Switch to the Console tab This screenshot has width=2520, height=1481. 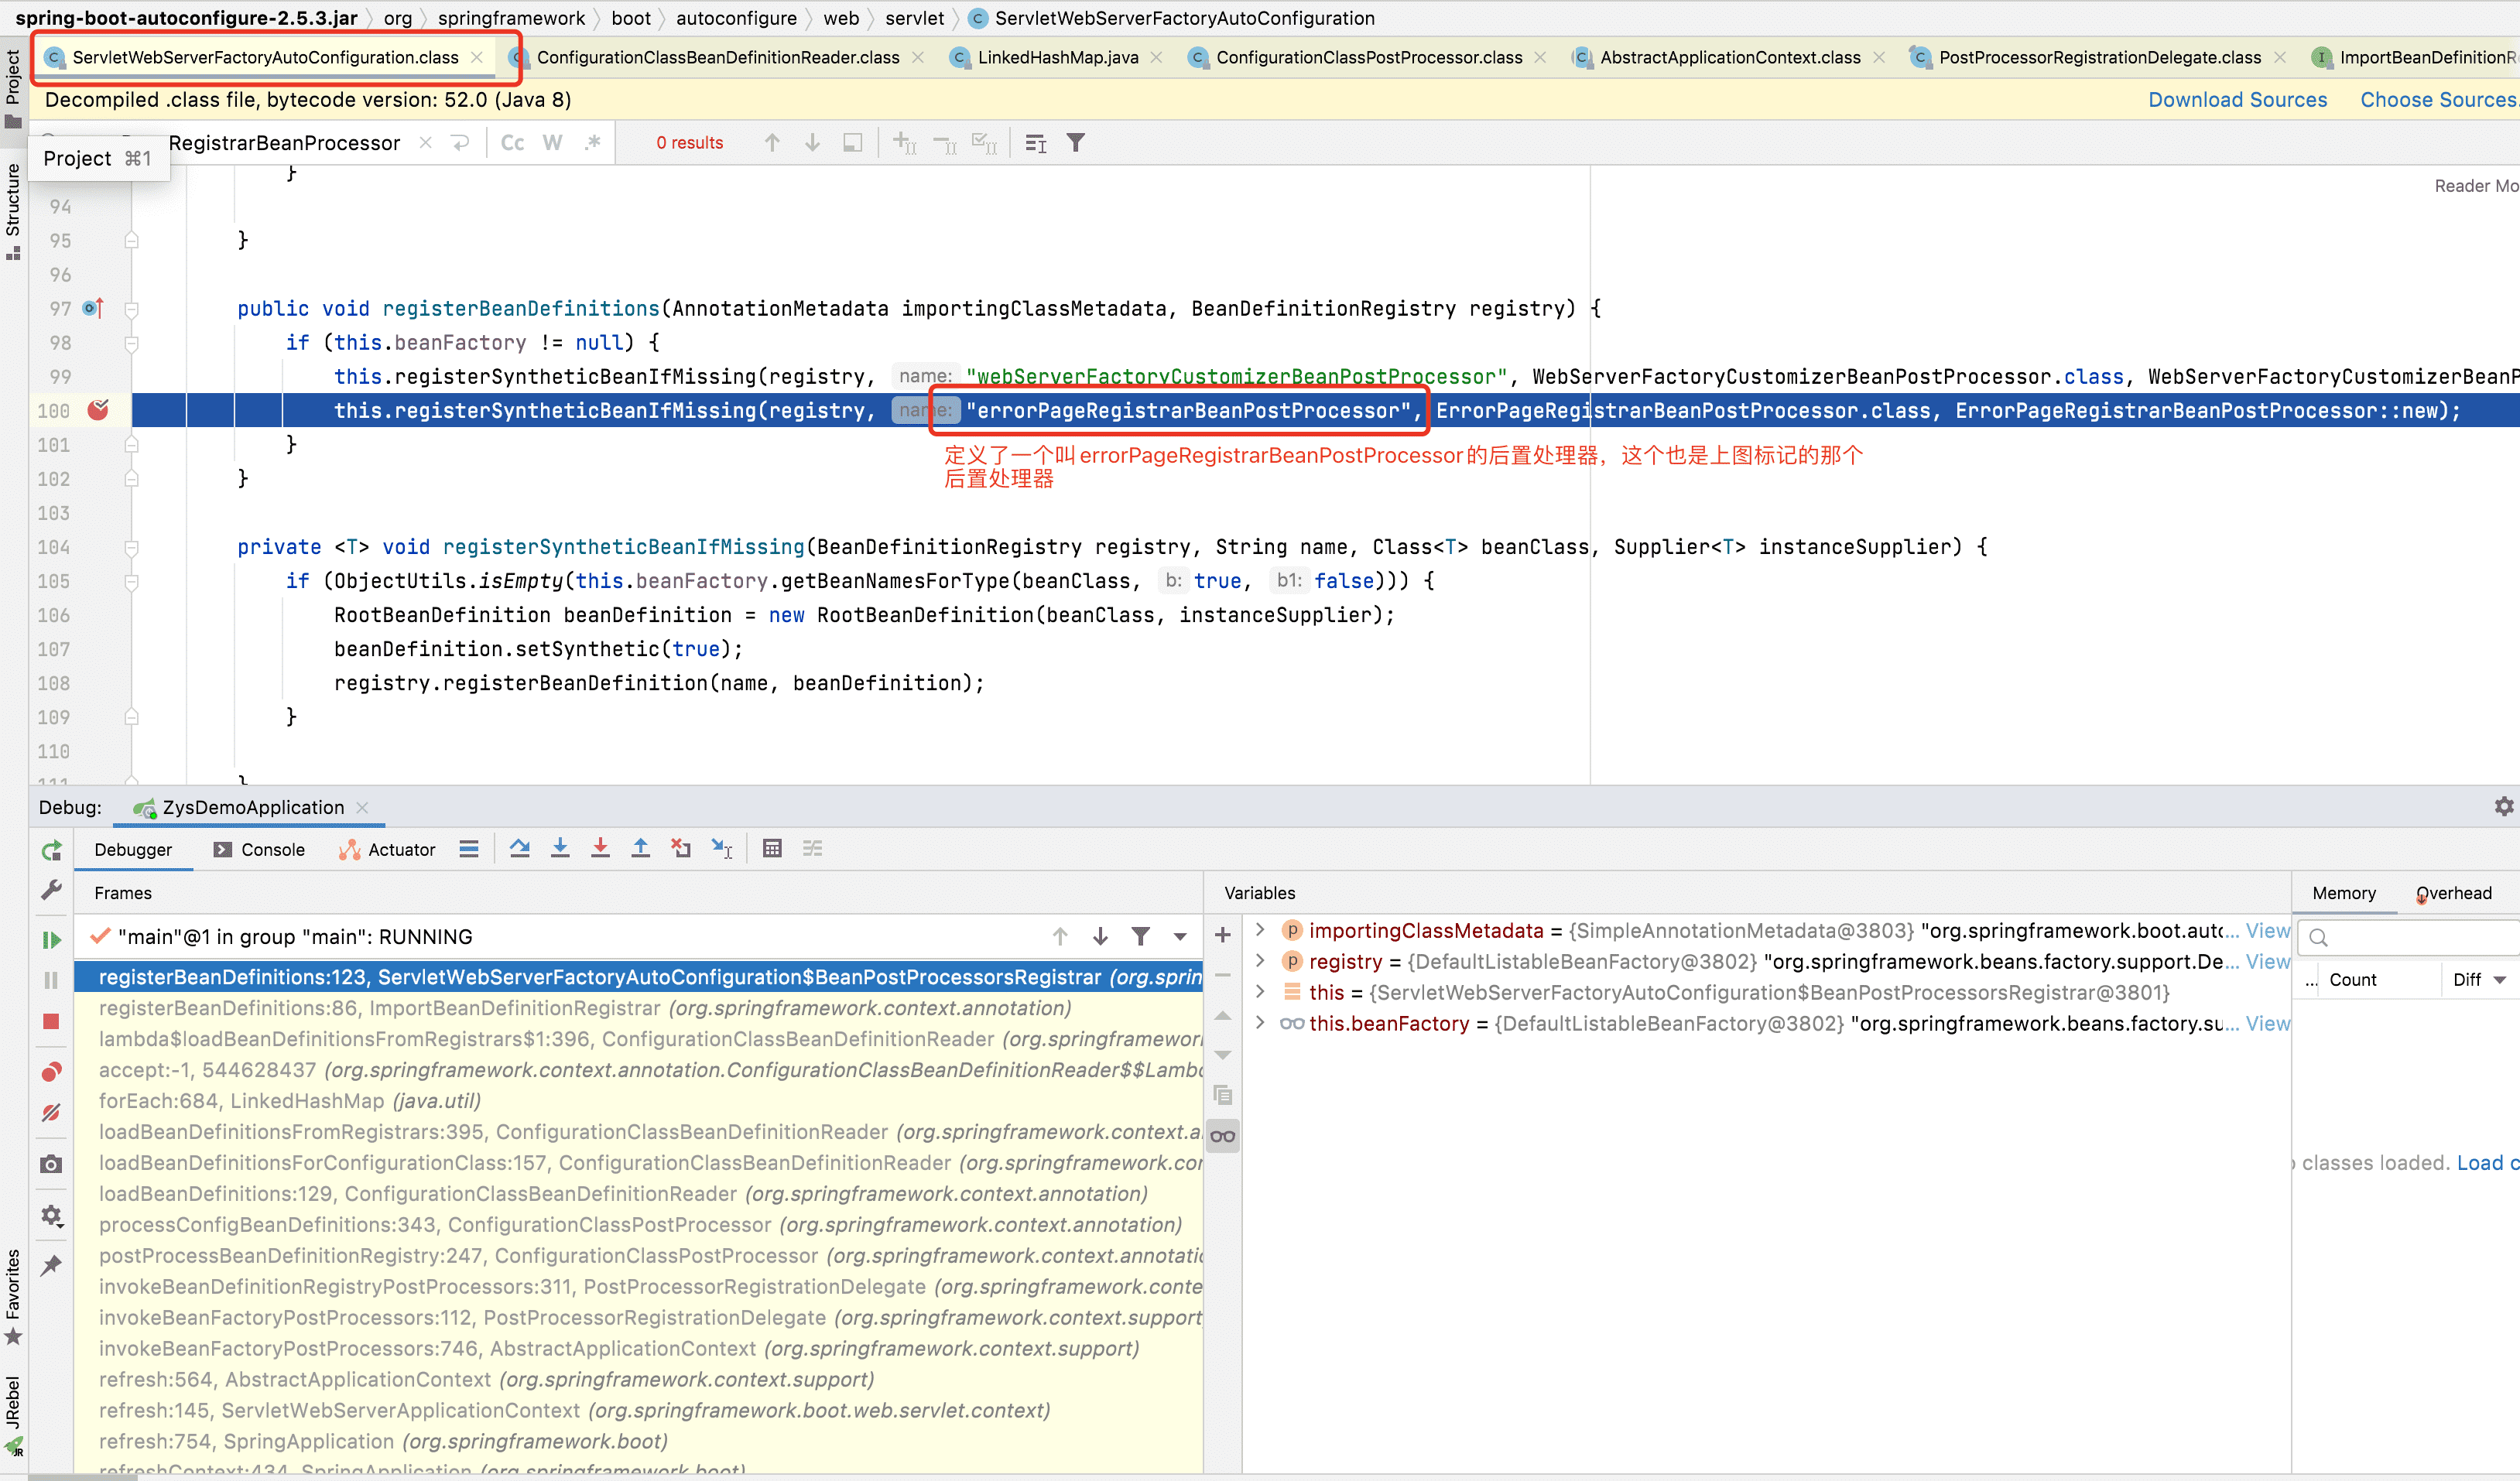click(259, 849)
